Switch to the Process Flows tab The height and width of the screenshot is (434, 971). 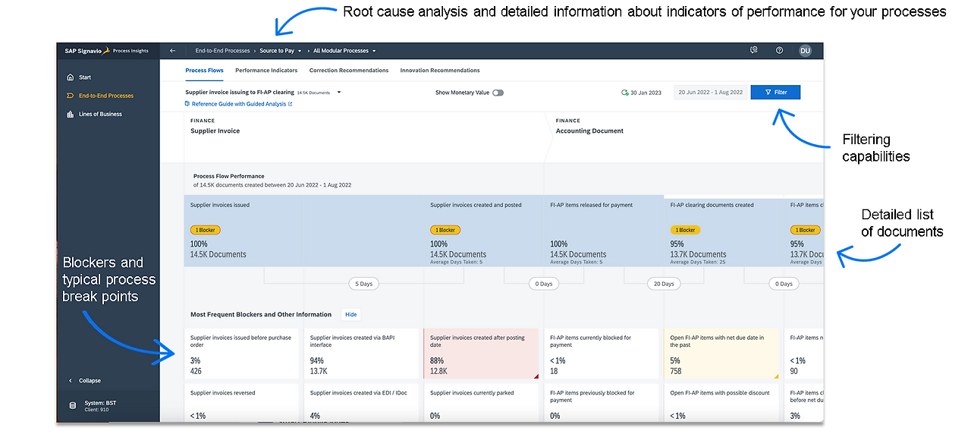click(x=205, y=71)
